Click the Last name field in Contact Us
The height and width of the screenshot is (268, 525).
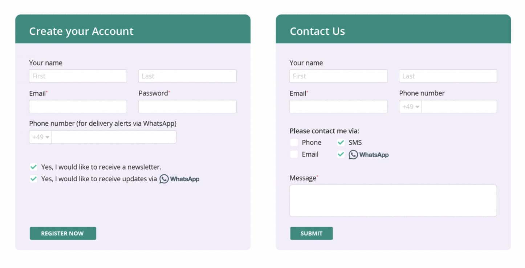coord(447,76)
